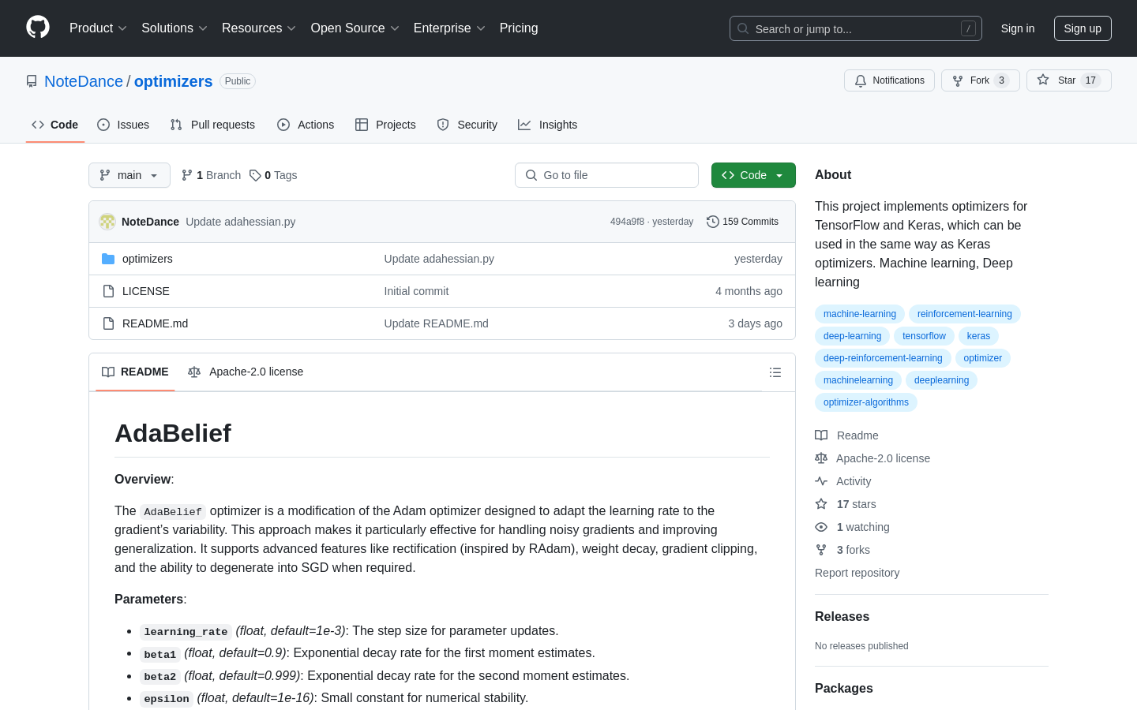Click the eye icon beside 1 watching
The image size is (1137, 710).
(x=821, y=527)
